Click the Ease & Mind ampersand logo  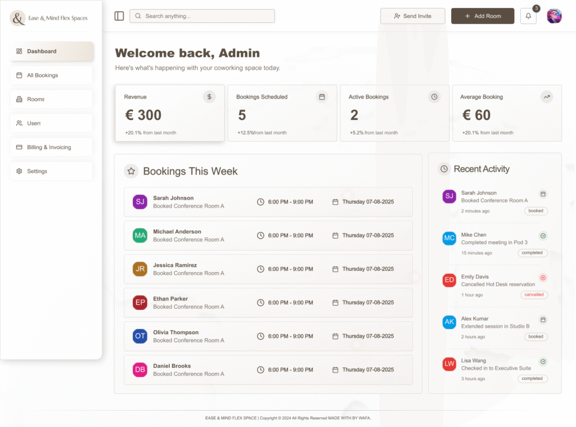point(18,18)
